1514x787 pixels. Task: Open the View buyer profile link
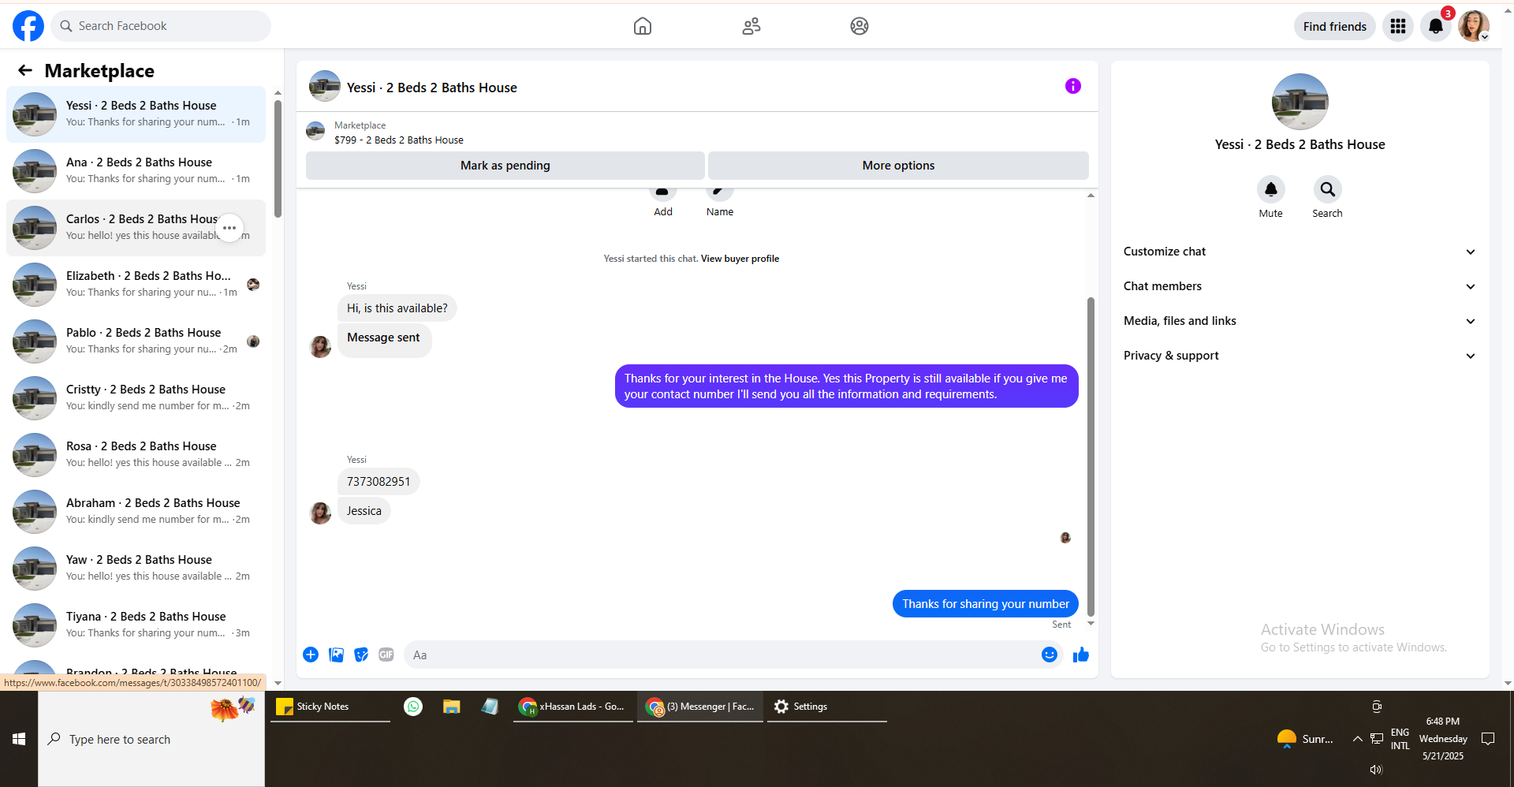tap(740, 259)
